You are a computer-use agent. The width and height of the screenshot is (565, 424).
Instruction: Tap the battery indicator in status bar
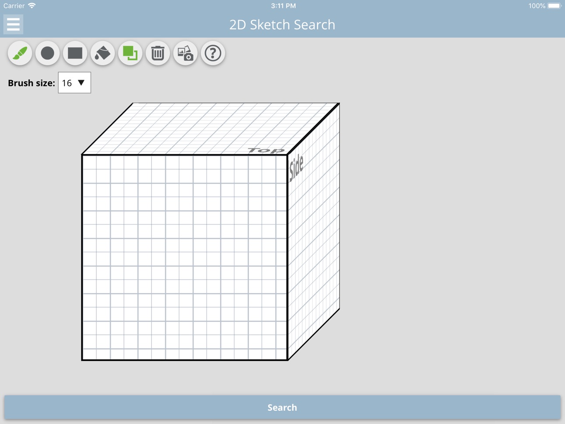click(x=554, y=6)
